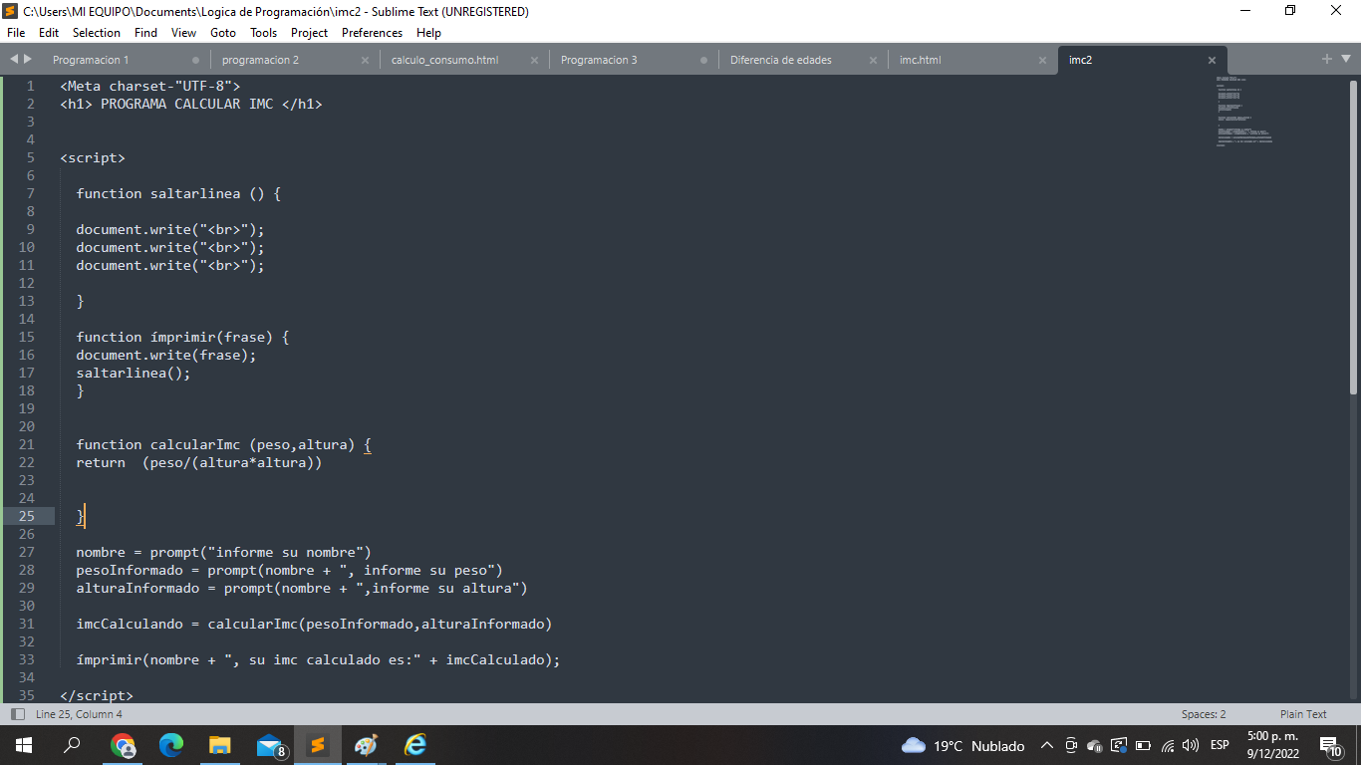This screenshot has width=1361, height=765.
Task: Click the line number 33 in gutter
Action: 26,659
